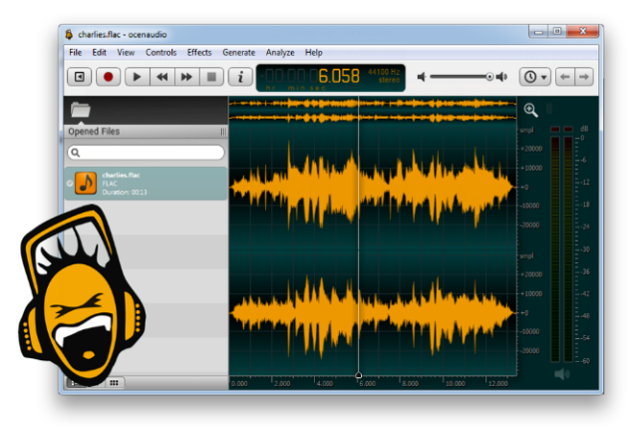The image size is (631, 432).
Task: Click the 10.000 mark on the timeline ruler
Action: click(x=455, y=384)
